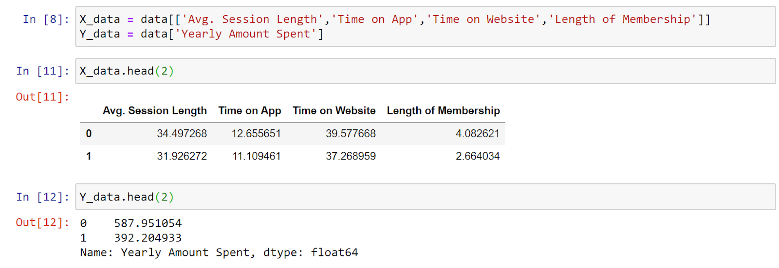Click the cell value 2.664034
The width and height of the screenshot is (779, 268).
(x=478, y=156)
